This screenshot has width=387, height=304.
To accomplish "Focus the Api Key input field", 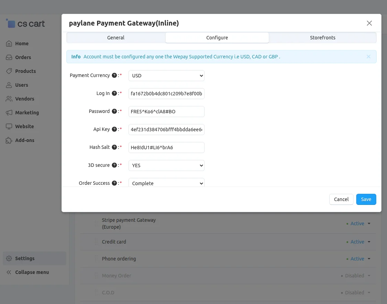I will click(x=166, y=130).
